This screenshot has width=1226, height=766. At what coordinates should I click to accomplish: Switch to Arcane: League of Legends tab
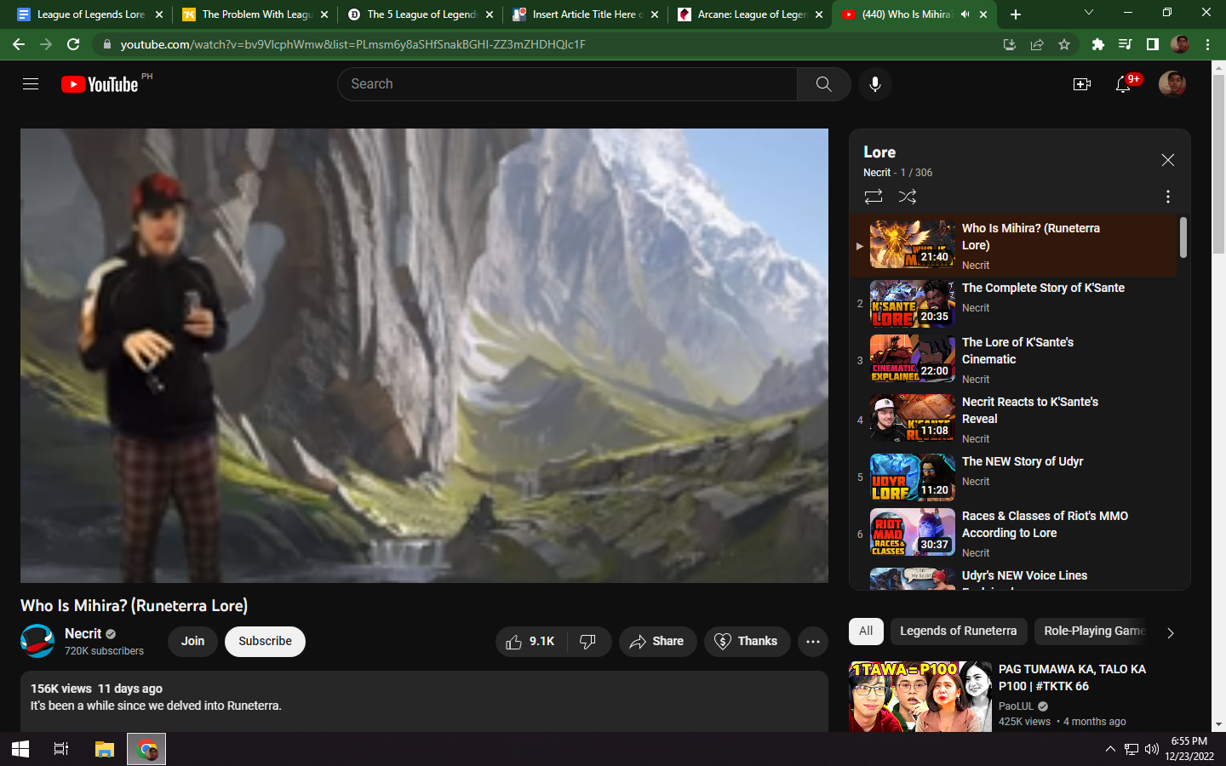749,14
